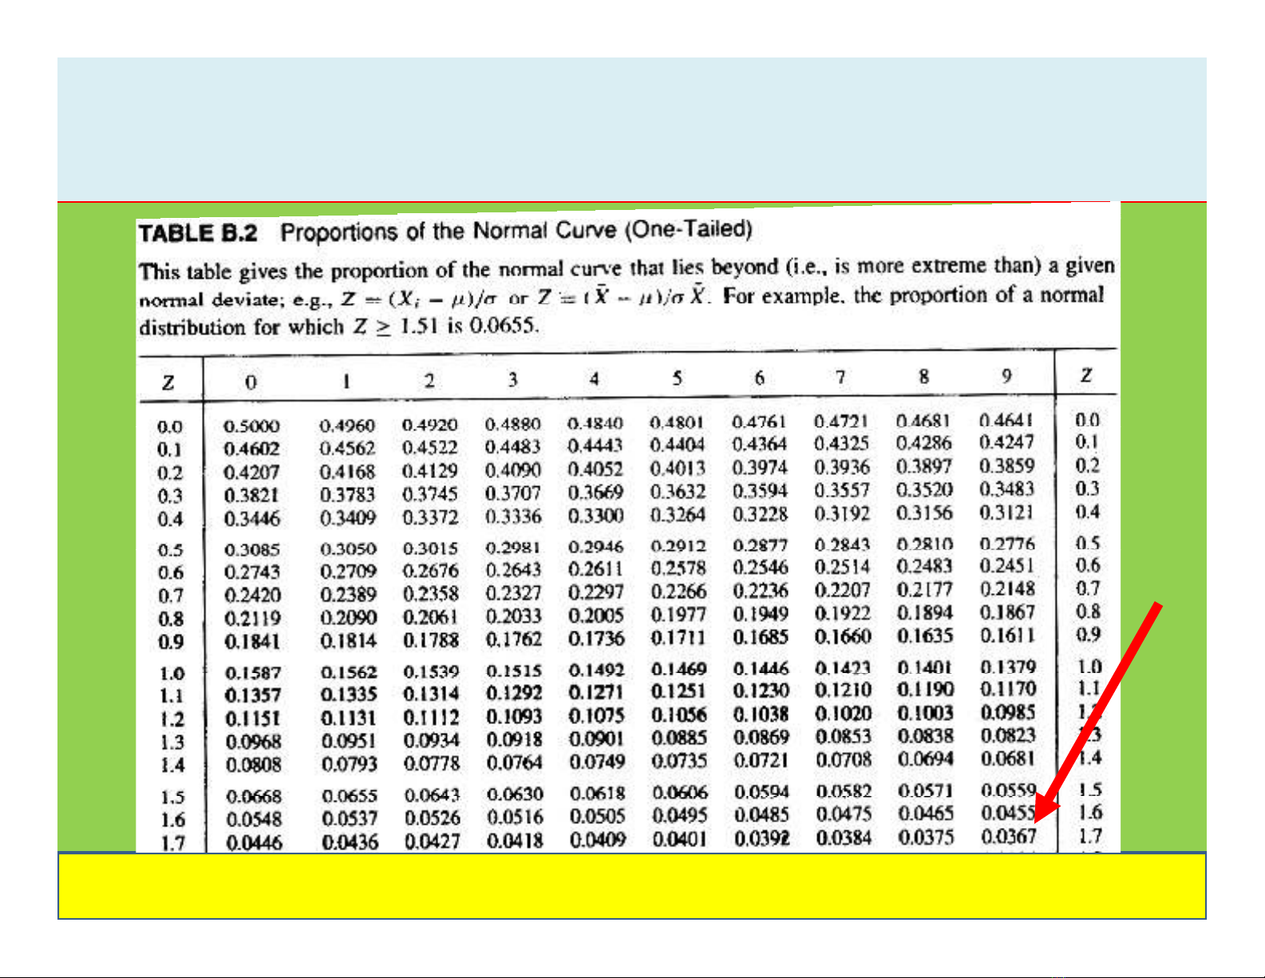1265x978 pixels.
Task: Select the value 0.5000 in the table
Action: pos(251,426)
